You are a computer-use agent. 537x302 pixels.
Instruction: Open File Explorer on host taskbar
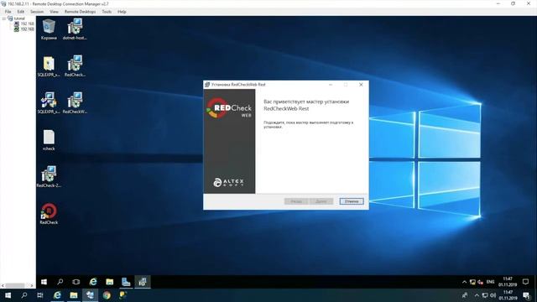pos(74,295)
